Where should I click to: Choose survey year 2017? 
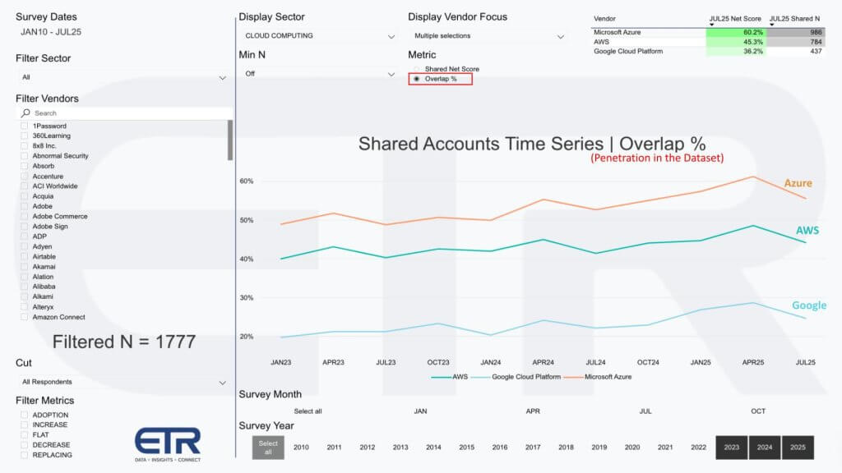click(533, 448)
